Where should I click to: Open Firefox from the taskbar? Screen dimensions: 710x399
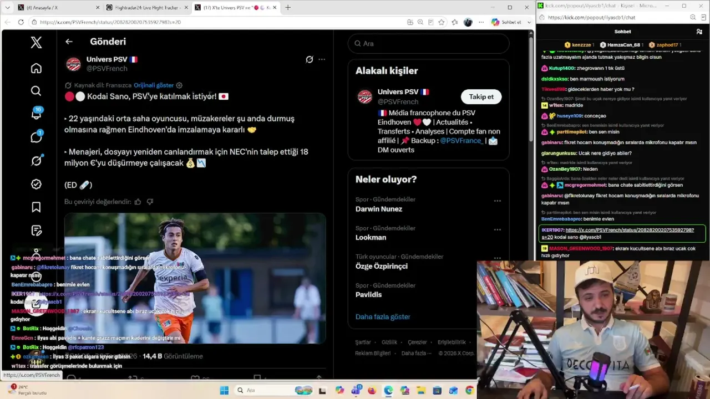tap(372, 390)
